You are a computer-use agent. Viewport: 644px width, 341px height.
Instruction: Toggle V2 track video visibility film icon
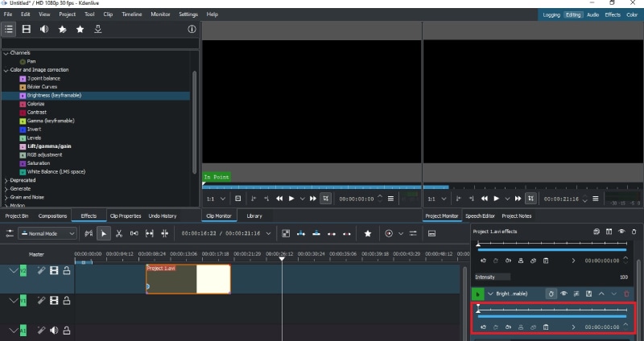pyautogui.click(x=54, y=270)
